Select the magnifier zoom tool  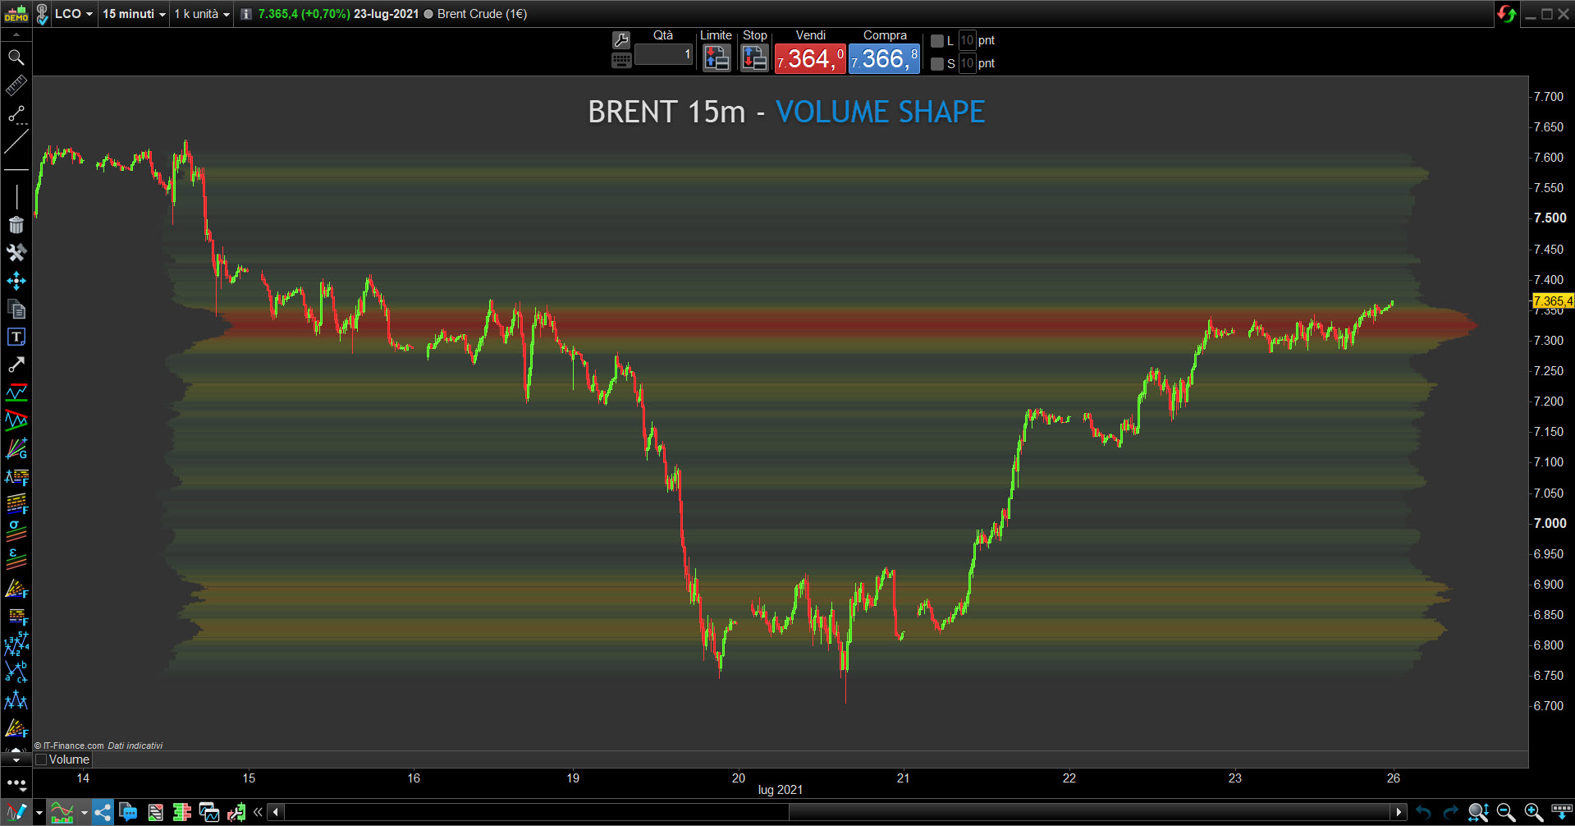16,57
